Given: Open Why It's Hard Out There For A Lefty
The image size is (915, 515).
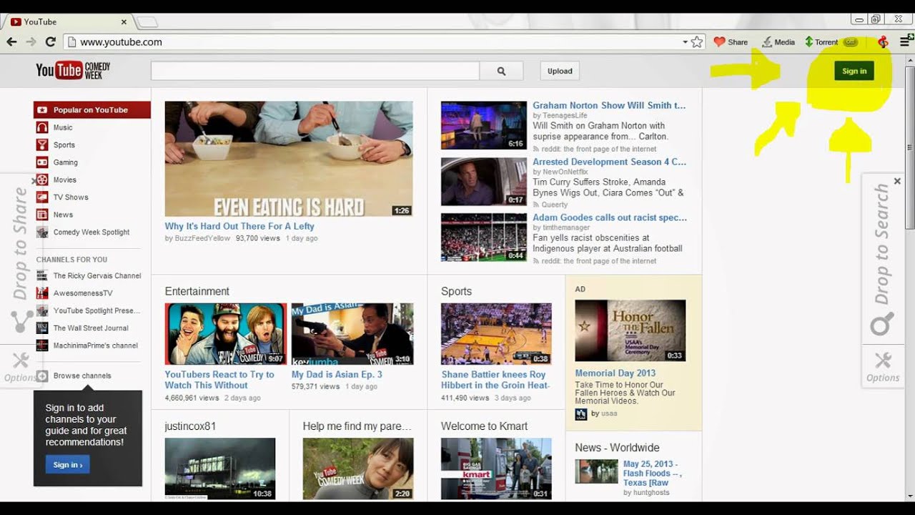Looking at the screenshot, I should pos(239,226).
